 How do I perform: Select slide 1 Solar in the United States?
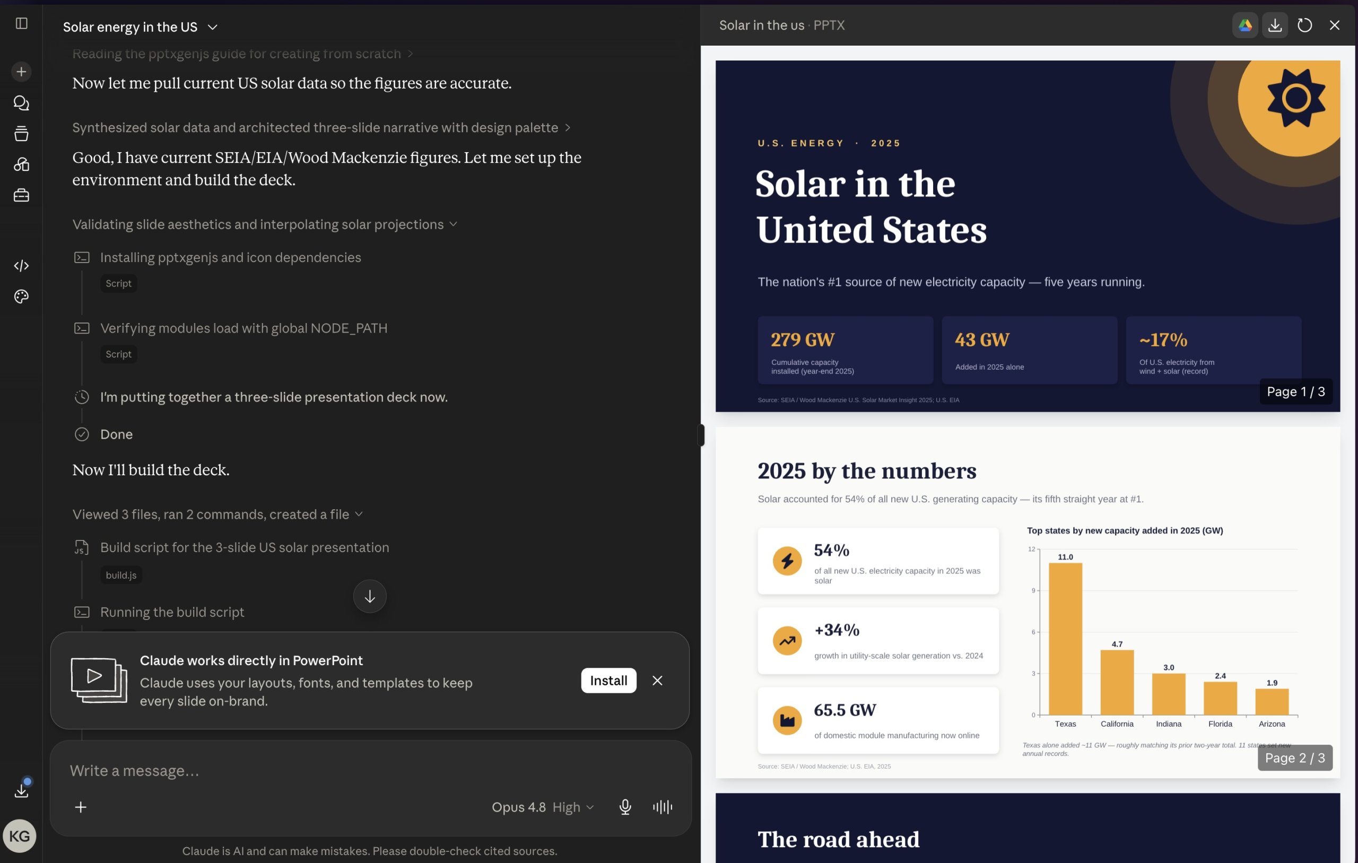(x=1028, y=237)
